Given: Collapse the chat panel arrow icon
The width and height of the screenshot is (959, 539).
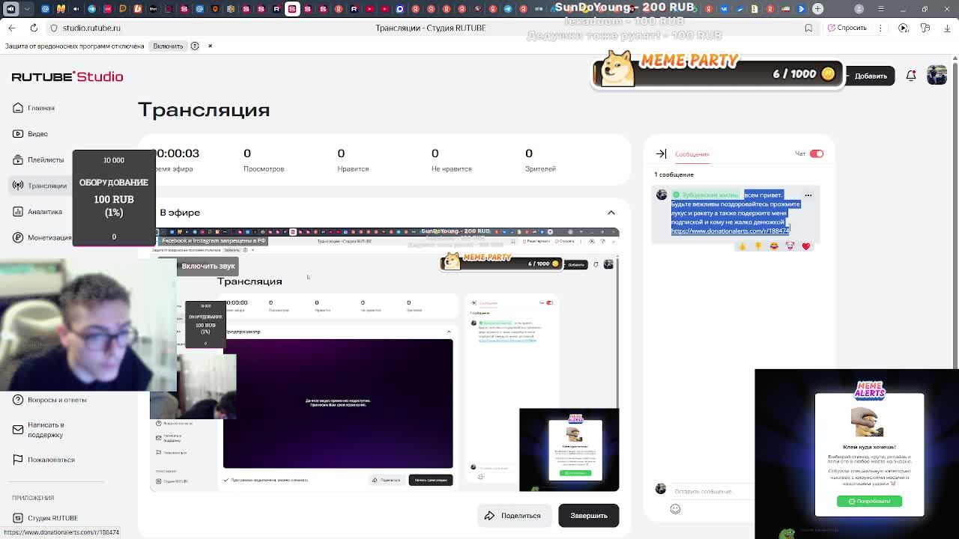Looking at the screenshot, I should point(661,153).
